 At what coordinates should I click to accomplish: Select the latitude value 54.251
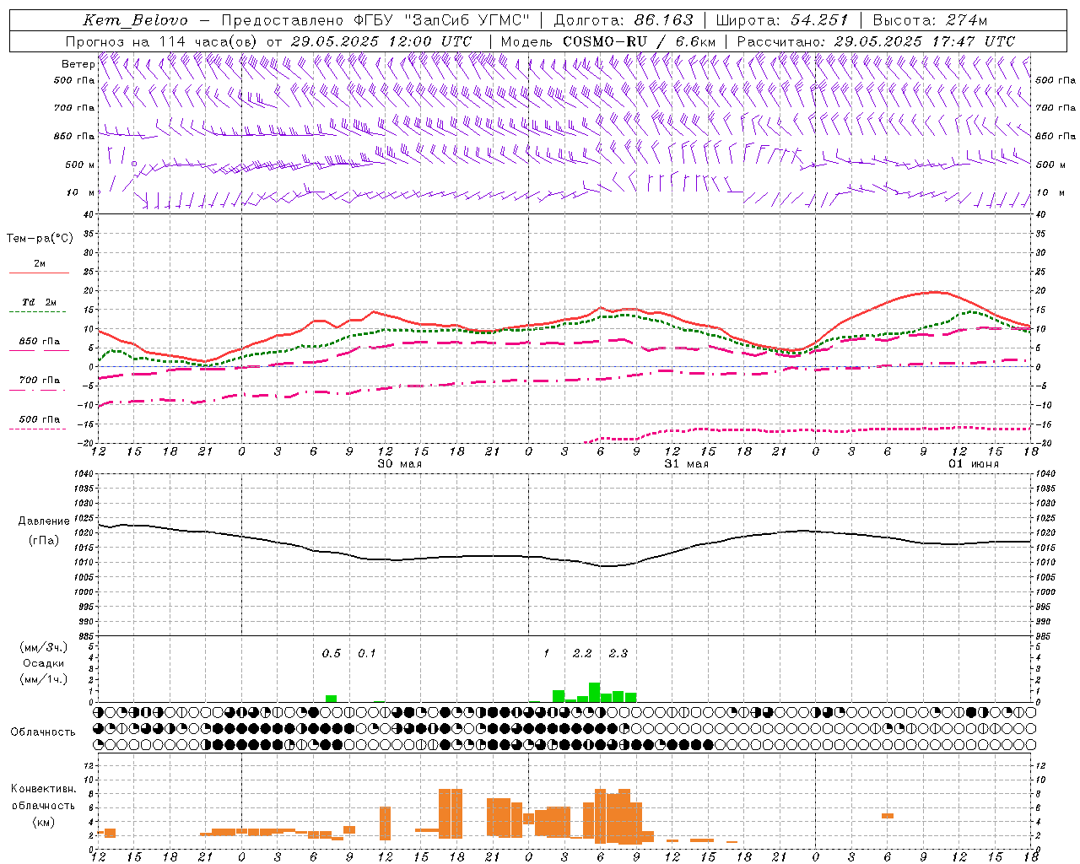click(819, 19)
